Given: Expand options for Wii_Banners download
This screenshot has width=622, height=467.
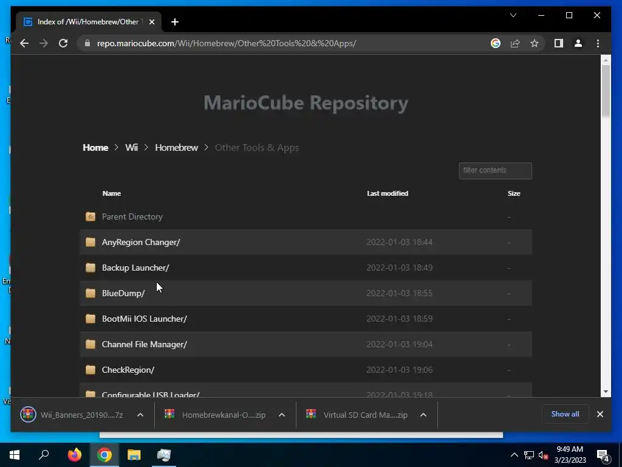Looking at the screenshot, I should coord(140,415).
